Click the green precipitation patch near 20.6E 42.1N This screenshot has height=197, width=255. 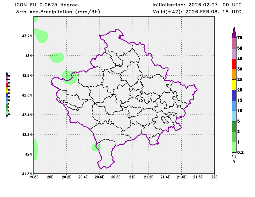tap(95, 147)
